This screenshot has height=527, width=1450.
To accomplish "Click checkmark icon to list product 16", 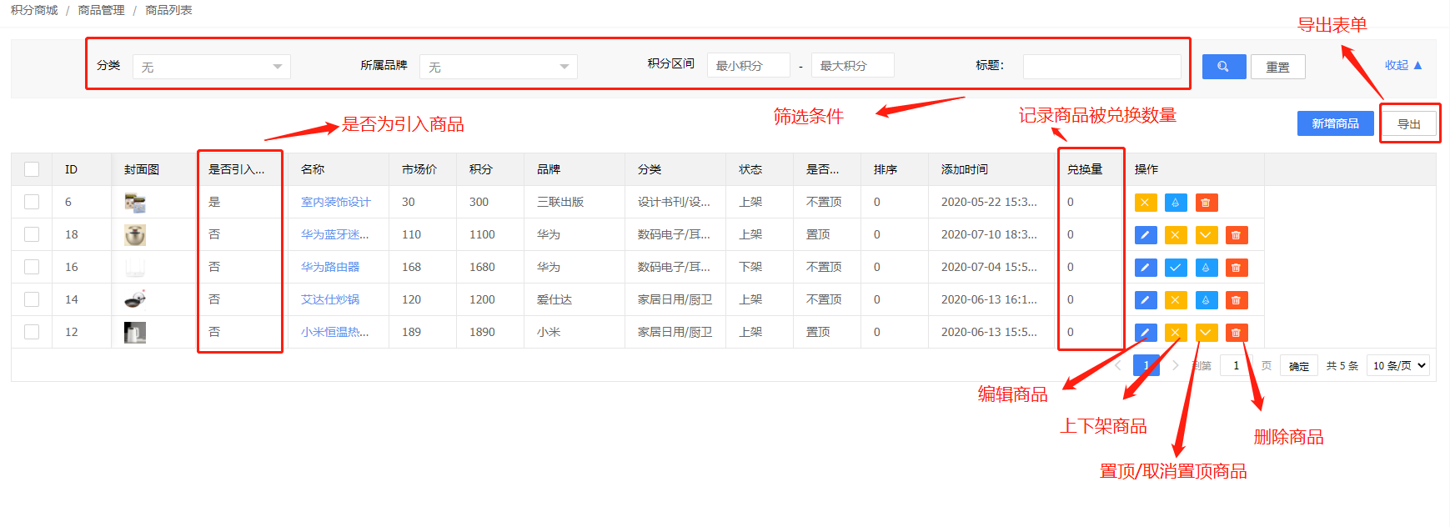I will pos(1175,268).
